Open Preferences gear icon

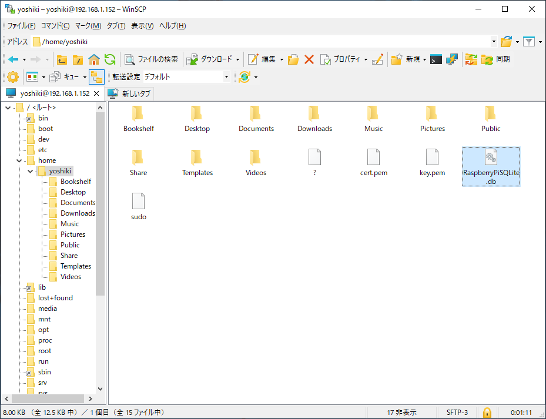click(x=13, y=77)
